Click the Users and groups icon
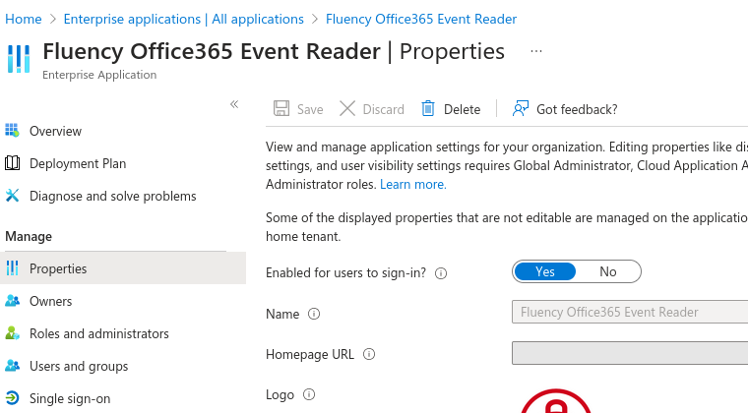Screen dimensions: 748x413 [x=12, y=366]
